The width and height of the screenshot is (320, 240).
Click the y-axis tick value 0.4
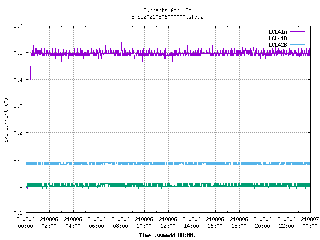click(x=18, y=80)
